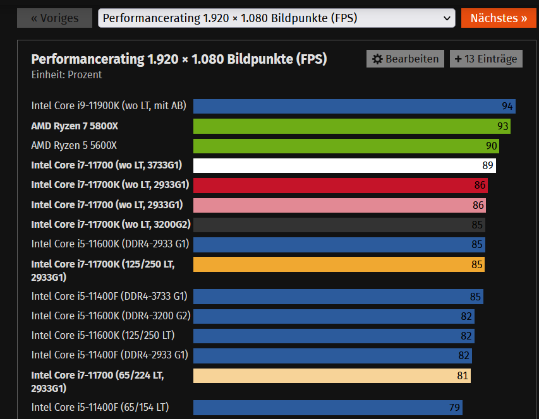Click the gear icon in Bearbeiten
Screen dimensions: 539x419
pos(377,59)
